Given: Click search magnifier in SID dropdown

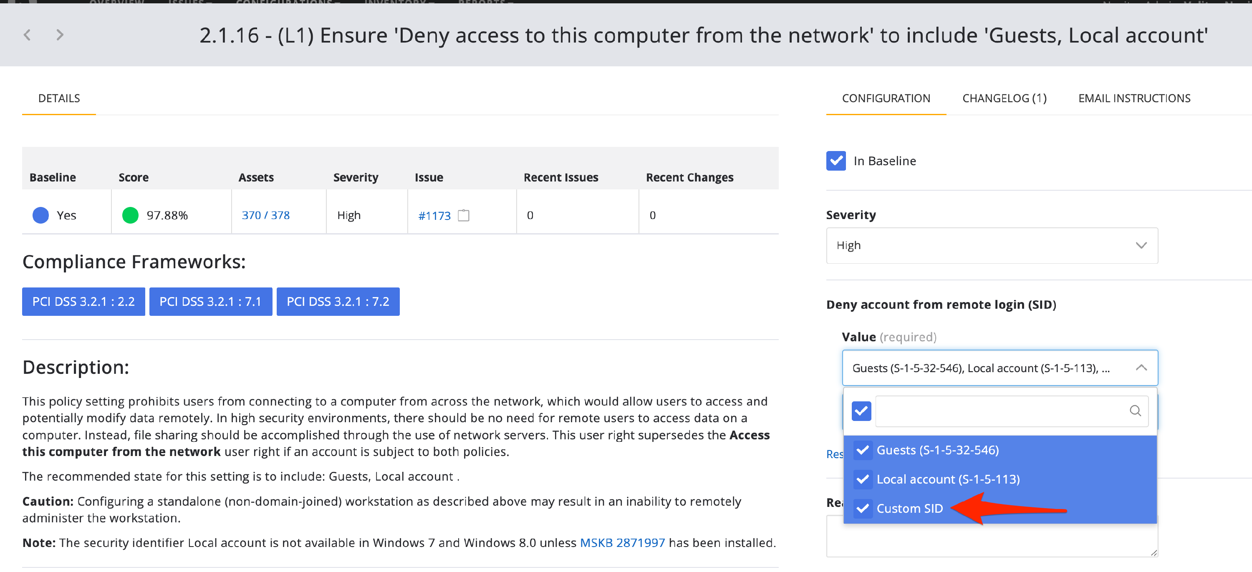Looking at the screenshot, I should 1135,411.
